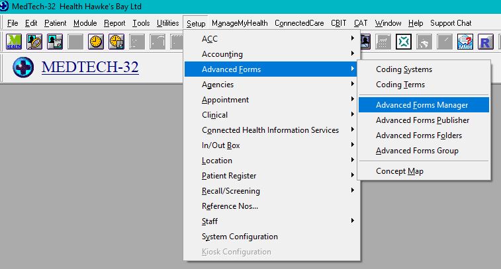
Task: Open the MEDTECH-32 link
Action: pos(90,67)
